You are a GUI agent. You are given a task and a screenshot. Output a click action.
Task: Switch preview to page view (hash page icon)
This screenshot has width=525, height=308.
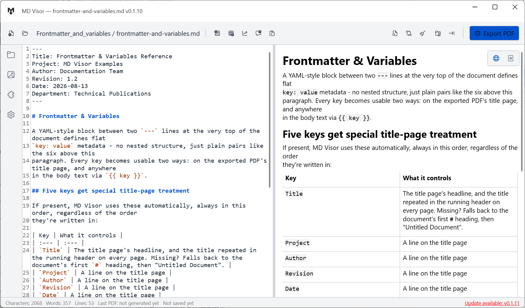click(511, 58)
